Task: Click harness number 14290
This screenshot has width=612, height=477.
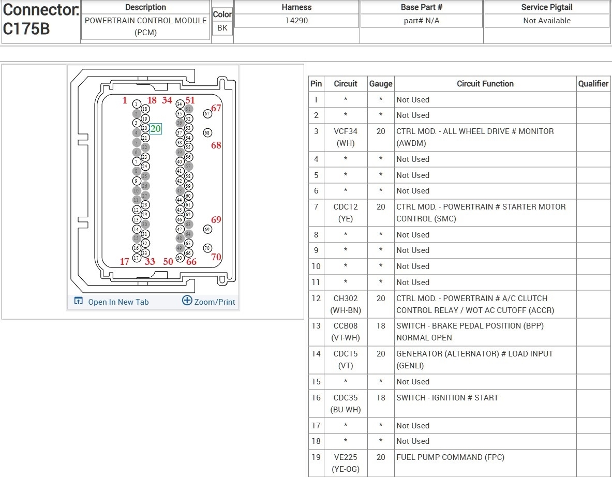Action: (296, 21)
